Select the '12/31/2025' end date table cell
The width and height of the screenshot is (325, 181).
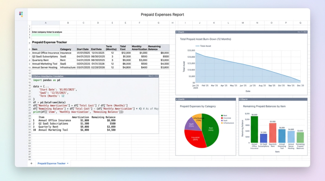tap(98, 53)
